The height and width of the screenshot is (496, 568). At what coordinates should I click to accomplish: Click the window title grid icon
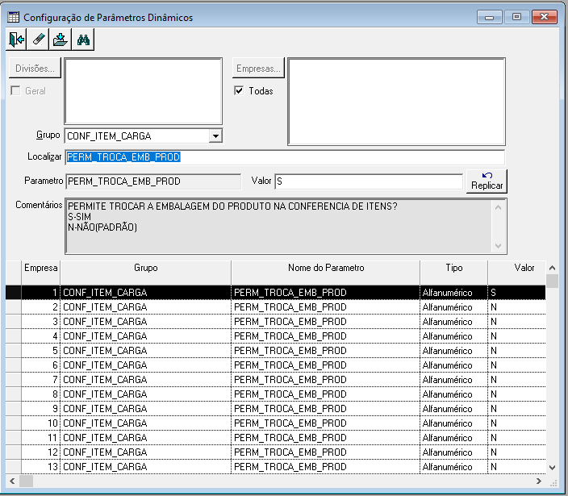point(14,17)
